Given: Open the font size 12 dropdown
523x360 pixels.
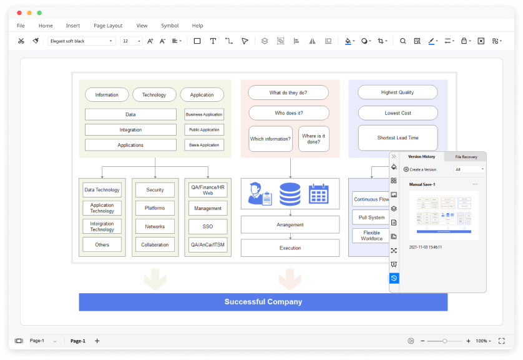Looking at the screenshot, I should click(132, 41).
